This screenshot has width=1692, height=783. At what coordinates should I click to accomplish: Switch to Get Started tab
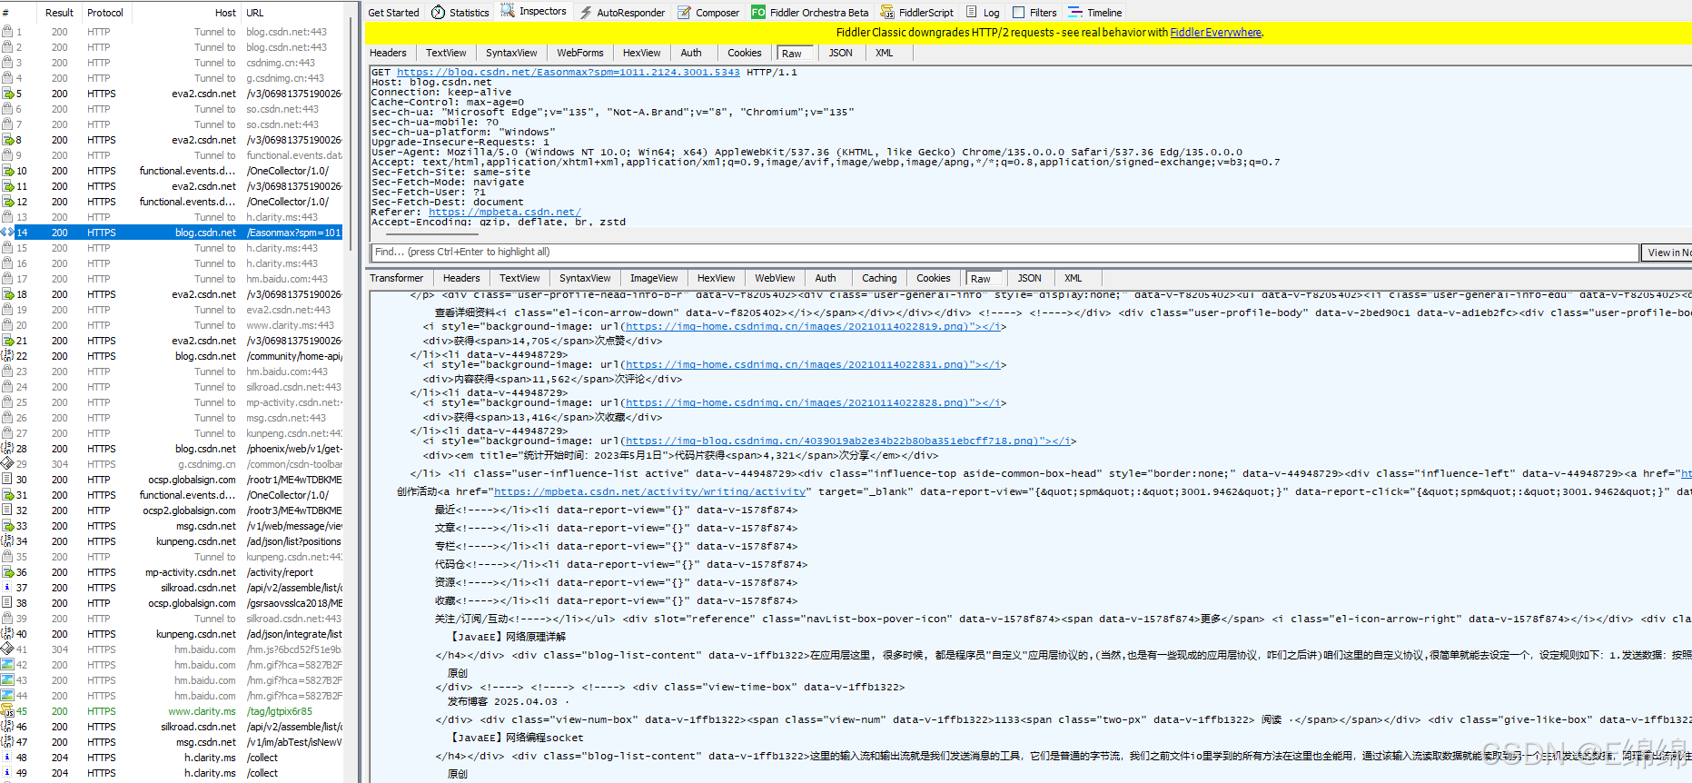point(393,13)
